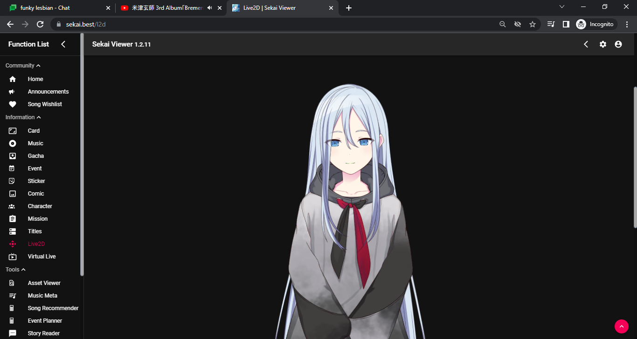Open the Music page link
The image size is (637, 339).
pyautogui.click(x=35, y=143)
